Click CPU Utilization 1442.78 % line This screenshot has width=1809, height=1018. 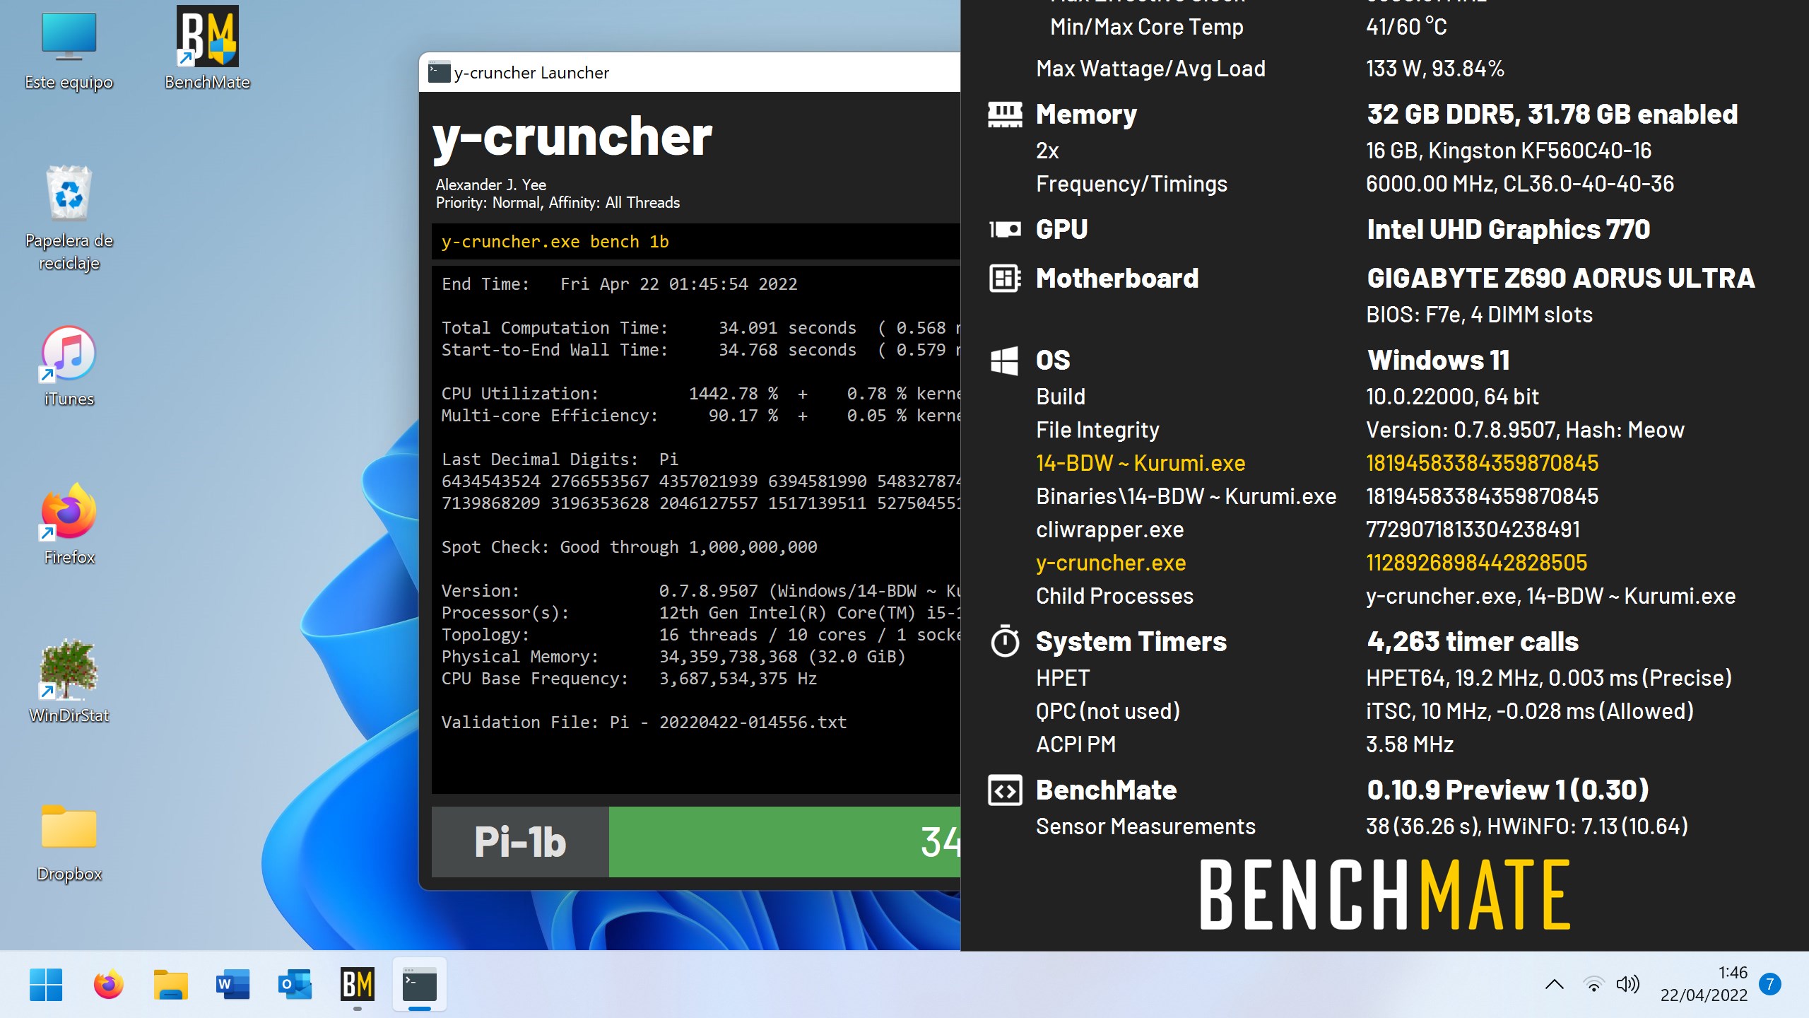700,394
